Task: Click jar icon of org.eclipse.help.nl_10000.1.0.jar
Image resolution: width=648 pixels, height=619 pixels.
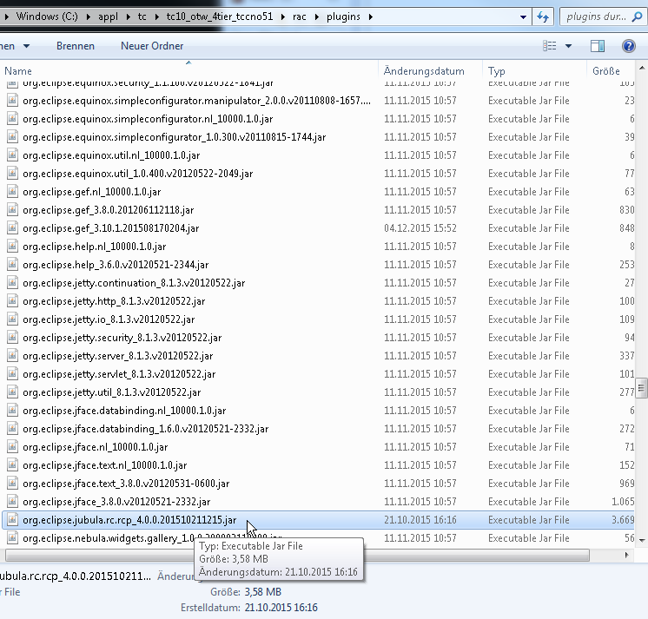Action: (x=12, y=246)
